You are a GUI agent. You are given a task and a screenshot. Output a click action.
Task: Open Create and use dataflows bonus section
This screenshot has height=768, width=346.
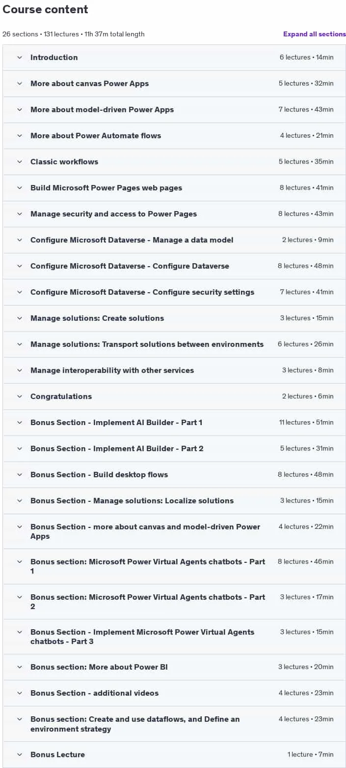click(x=174, y=724)
